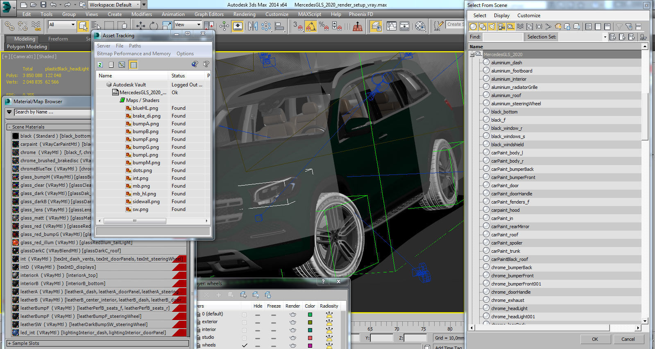
Task: Open the View reference coordinate dropdown
Action: coord(188,25)
